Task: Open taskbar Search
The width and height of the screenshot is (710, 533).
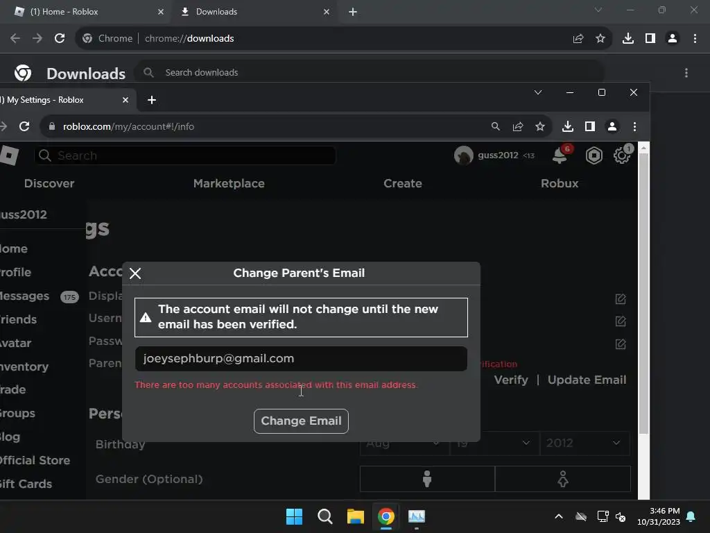Action: coord(324,516)
